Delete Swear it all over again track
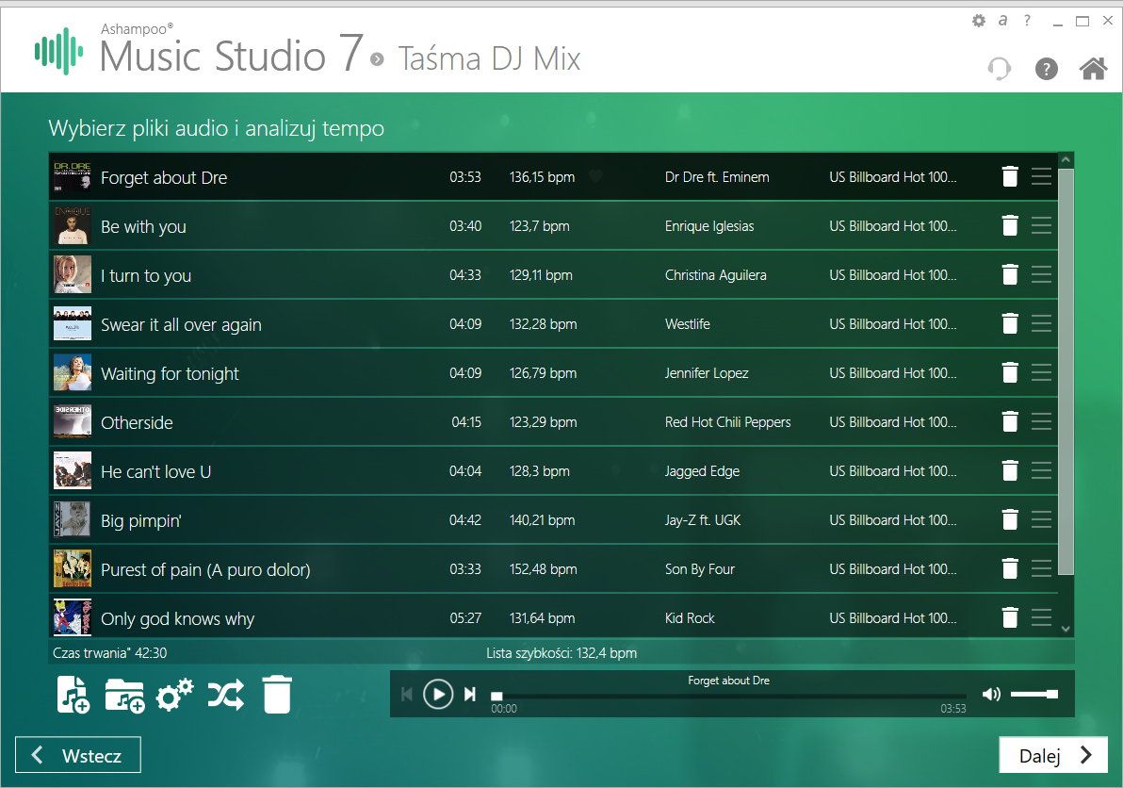Viewport: 1123px width, 788px height. point(1010,324)
